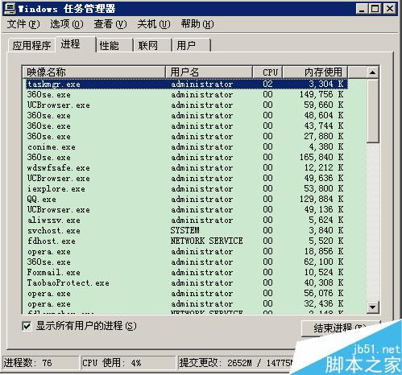Click the process list scrollbar thumb
This screenshot has width=402, height=375.
point(372,110)
